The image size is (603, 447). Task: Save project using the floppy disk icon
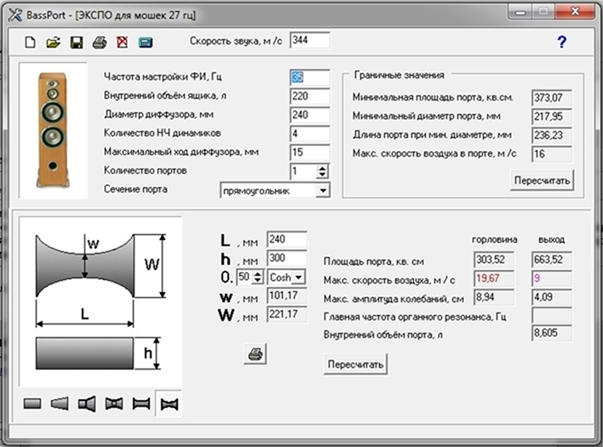click(x=77, y=42)
